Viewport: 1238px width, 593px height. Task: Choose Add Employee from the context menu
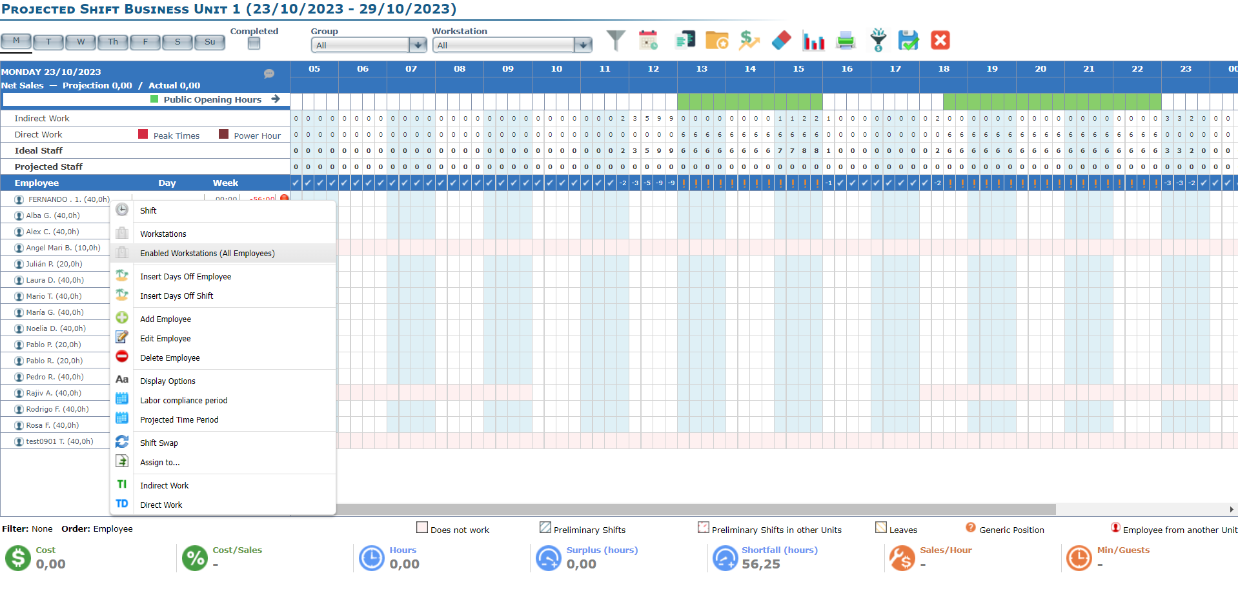click(x=165, y=319)
